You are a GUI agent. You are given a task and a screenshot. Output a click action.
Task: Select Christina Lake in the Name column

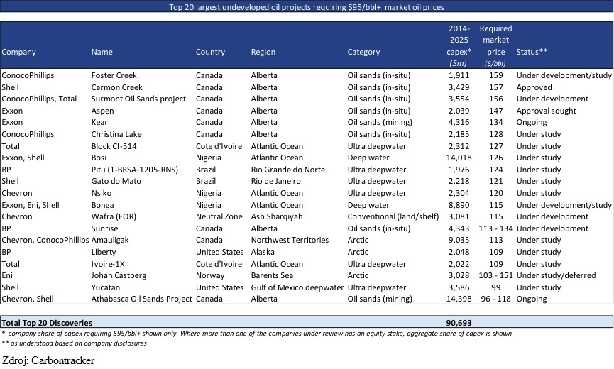click(x=116, y=134)
